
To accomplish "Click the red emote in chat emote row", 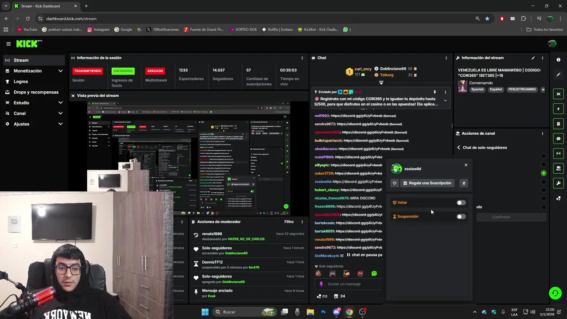I will (360, 273).
